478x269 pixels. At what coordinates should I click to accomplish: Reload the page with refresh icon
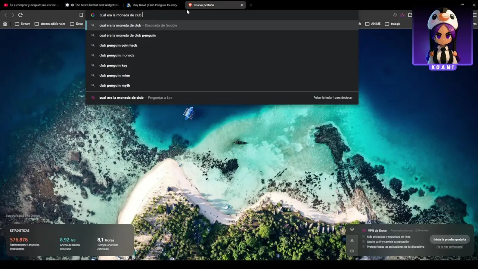coord(21,15)
